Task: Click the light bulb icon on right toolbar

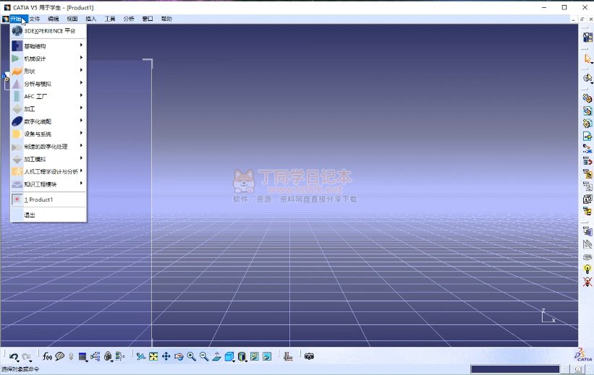Action: 587,269
